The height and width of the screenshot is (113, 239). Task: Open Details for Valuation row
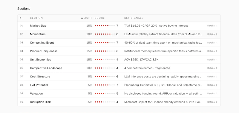point(212,93)
